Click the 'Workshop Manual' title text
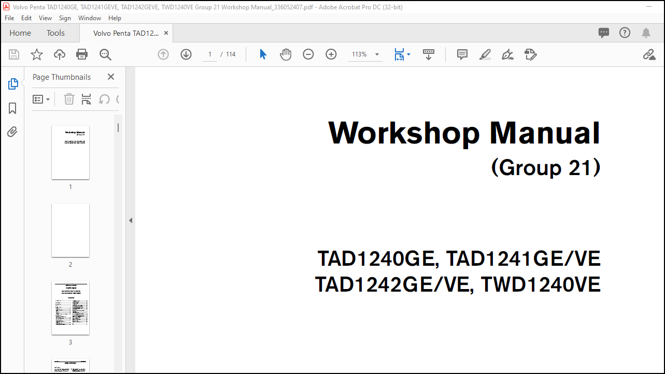665x374 pixels. [x=464, y=133]
